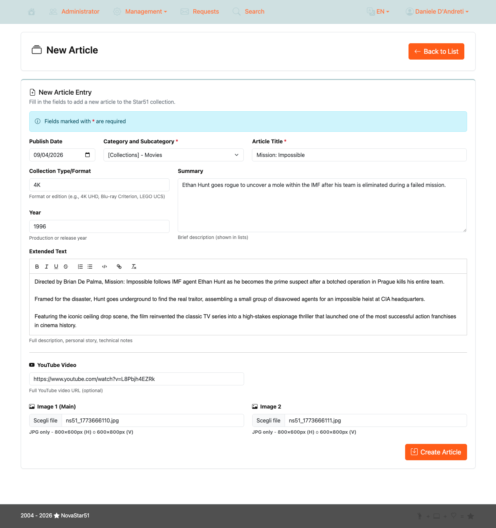Insert a bullet list in the editor

point(90,267)
